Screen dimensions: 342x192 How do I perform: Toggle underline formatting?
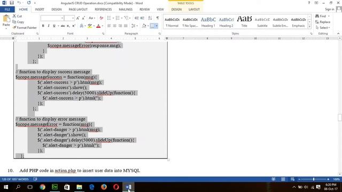point(54,26)
